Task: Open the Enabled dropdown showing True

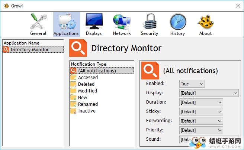Action: [x=192, y=84]
